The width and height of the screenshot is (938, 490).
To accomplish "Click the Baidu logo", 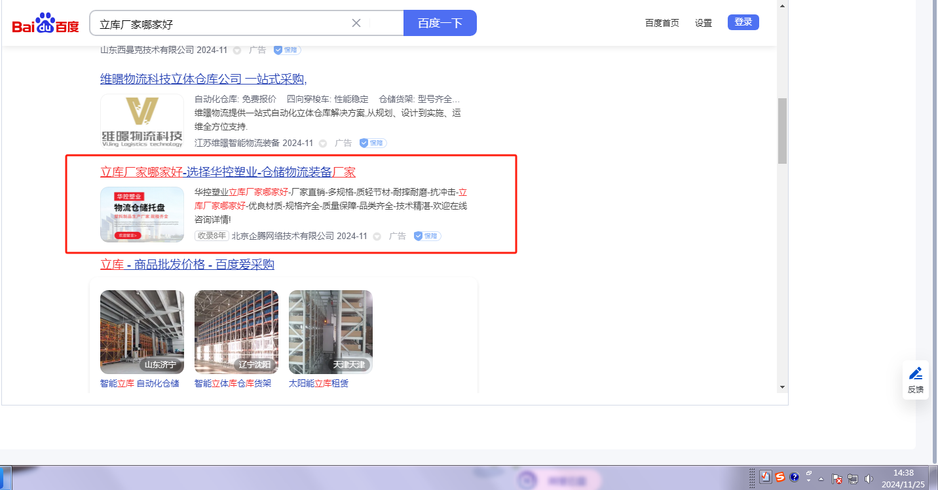I will click(45, 24).
